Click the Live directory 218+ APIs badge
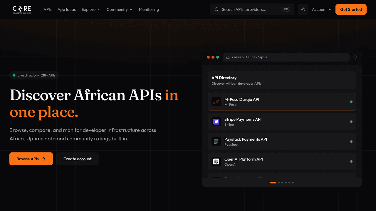Image resolution: width=376 pixels, height=211 pixels. pyautogui.click(x=34, y=75)
